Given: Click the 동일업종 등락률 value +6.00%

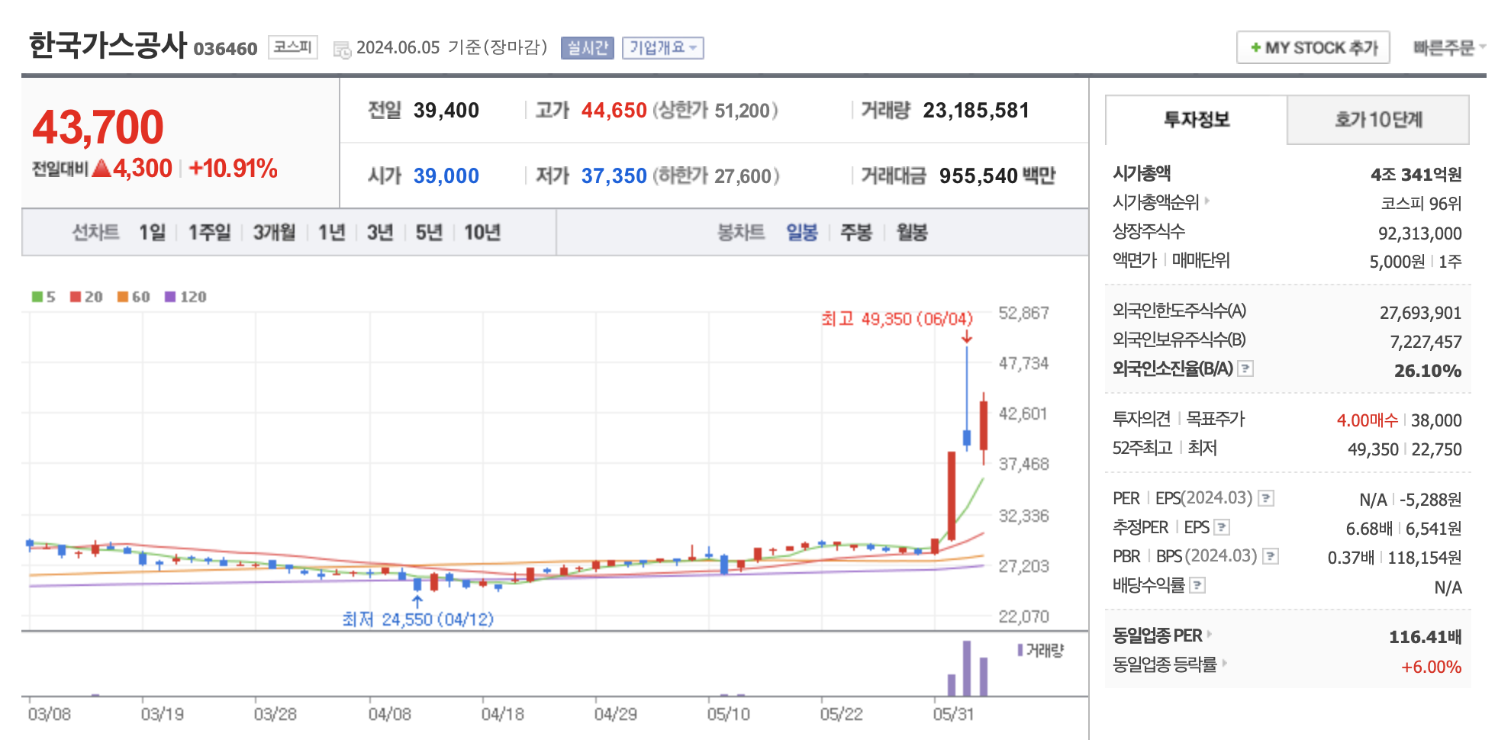Looking at the screenshot, I should [1431, 667].
